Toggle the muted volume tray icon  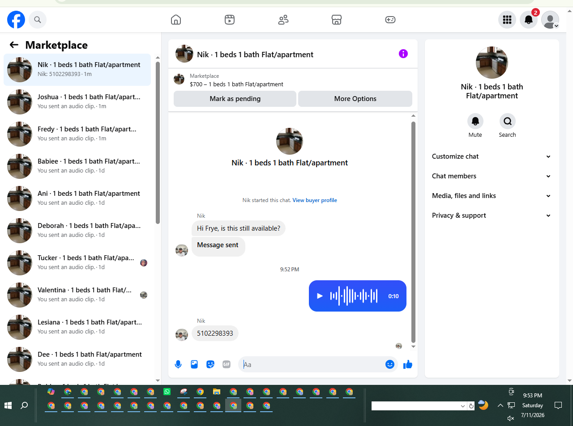[511, 418]
